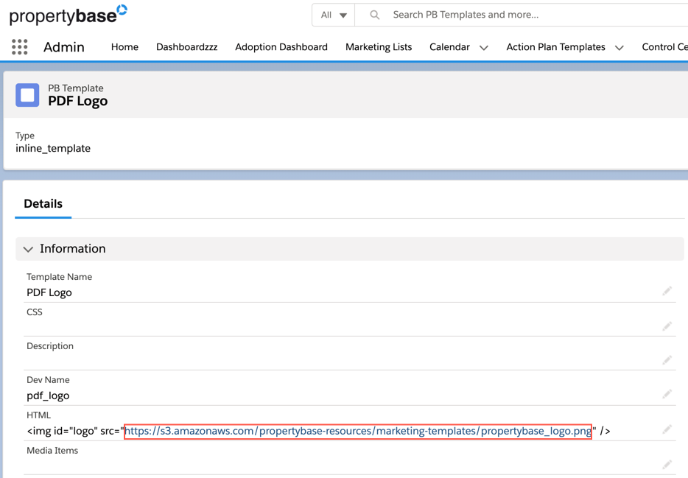
Task: Open the Dashboardzzz tab
Action: click(187, 47)
